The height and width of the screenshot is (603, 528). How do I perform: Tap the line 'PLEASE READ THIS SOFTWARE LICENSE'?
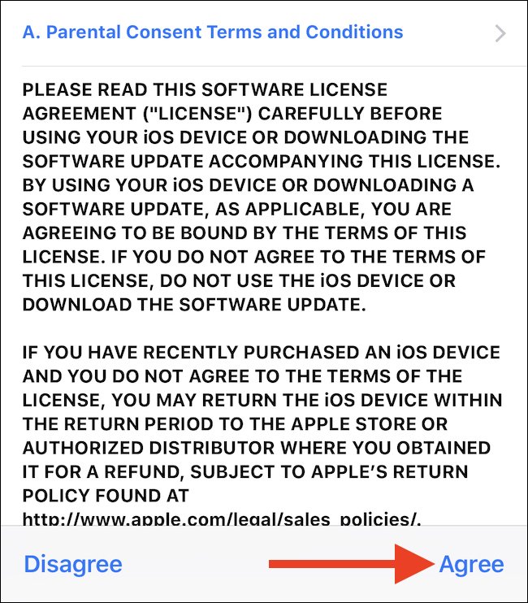(x=205, y=90)
